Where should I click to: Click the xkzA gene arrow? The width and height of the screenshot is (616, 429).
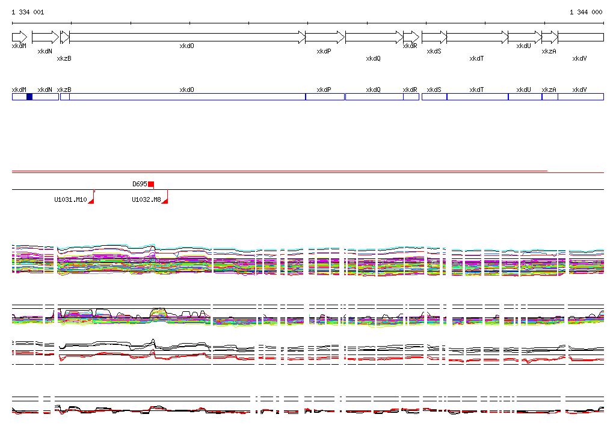click(550, 37)
